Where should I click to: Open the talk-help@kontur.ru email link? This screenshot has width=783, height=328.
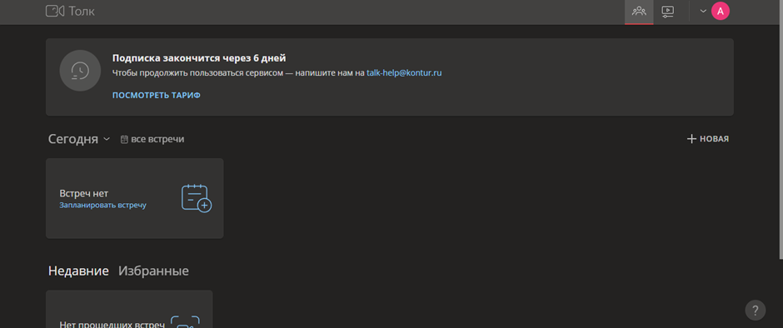pyautogui.click(x=404, y=72)
